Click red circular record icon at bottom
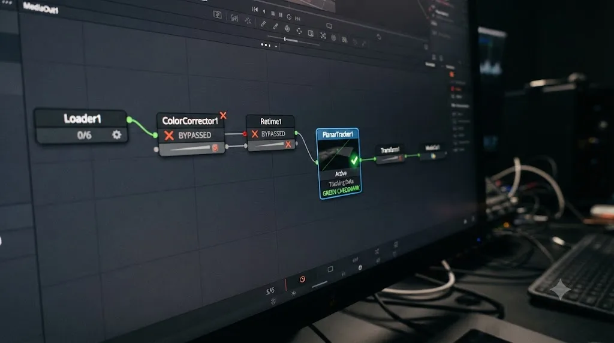 [x=302, y=279]
